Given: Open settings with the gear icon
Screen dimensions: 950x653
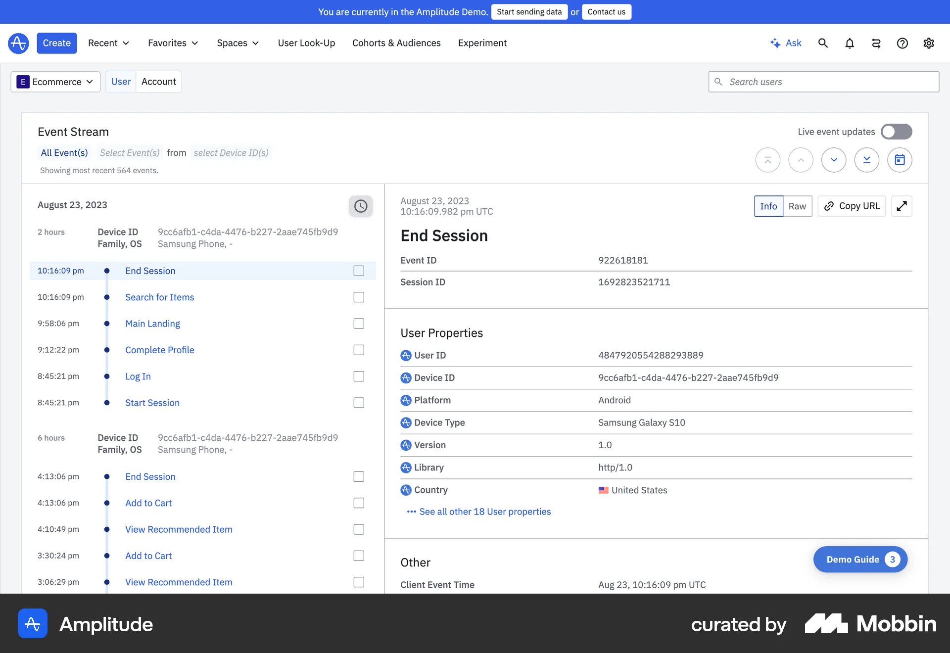Looking at the screenshot, I should click(x=929, y=43).
